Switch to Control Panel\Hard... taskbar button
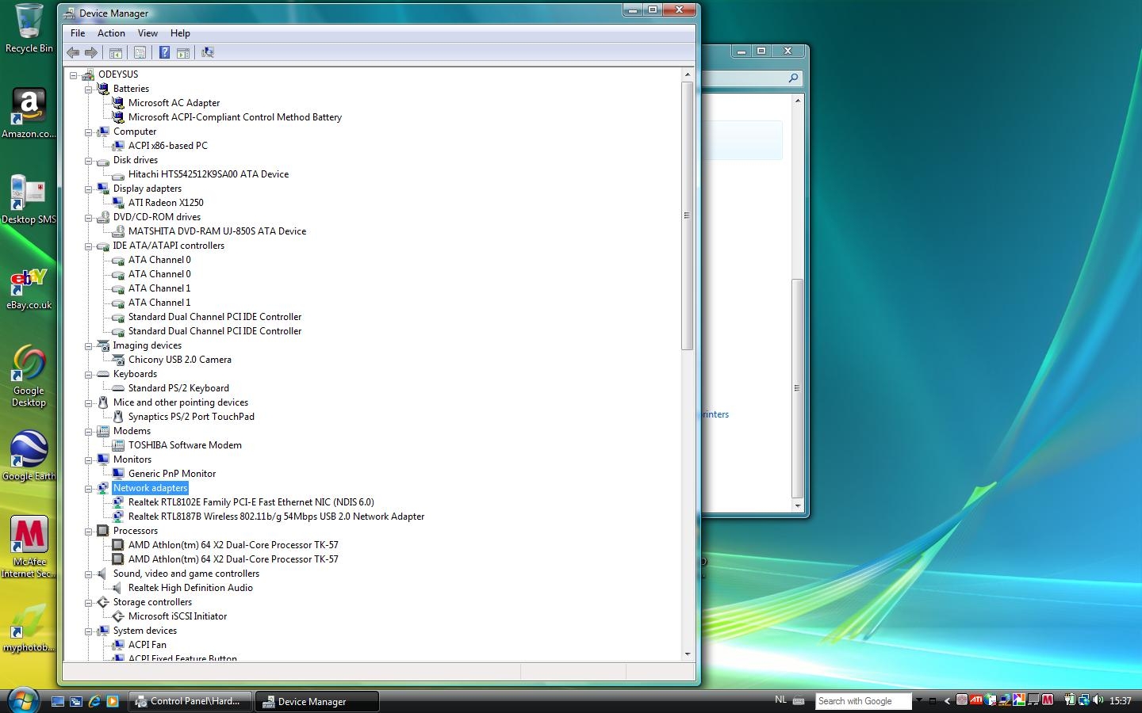Image resolution: width=1142 pixels, height=713 pixels. 190,701
